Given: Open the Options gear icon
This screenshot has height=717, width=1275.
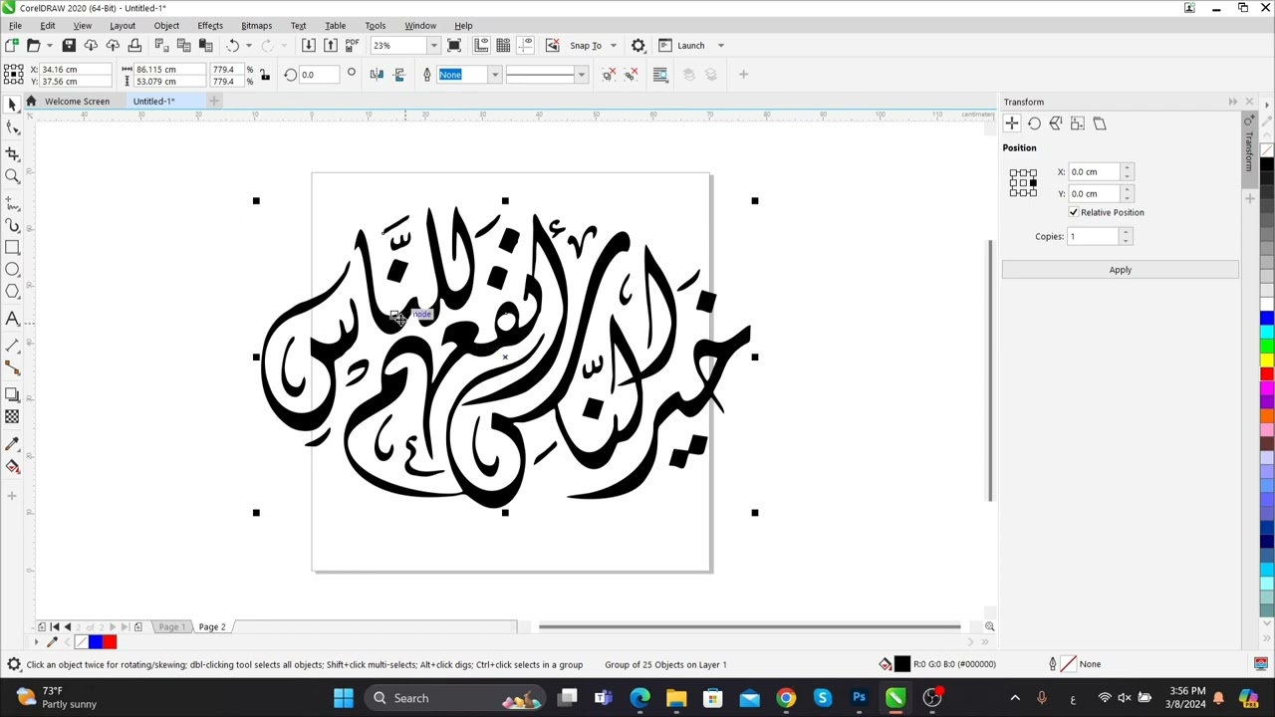Looking at the screenshot, I should [x=638, y=45].
